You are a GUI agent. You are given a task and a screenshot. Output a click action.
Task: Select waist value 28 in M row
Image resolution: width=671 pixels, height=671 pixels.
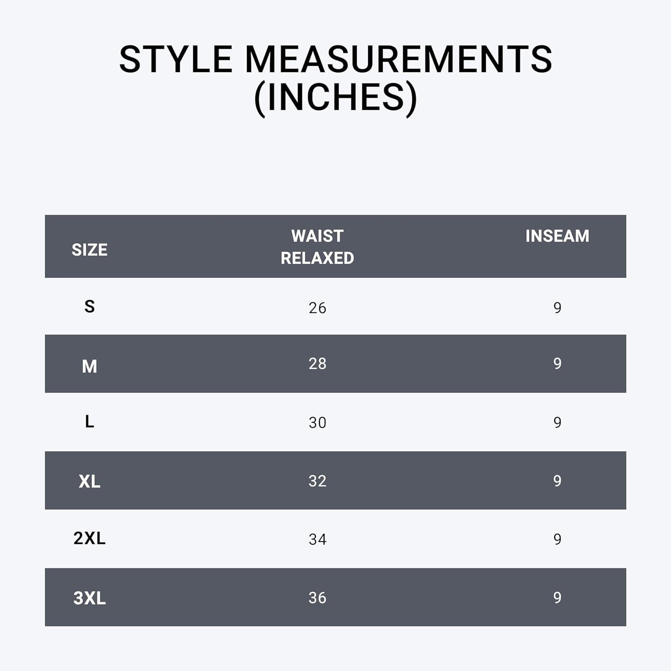[317, 364]
